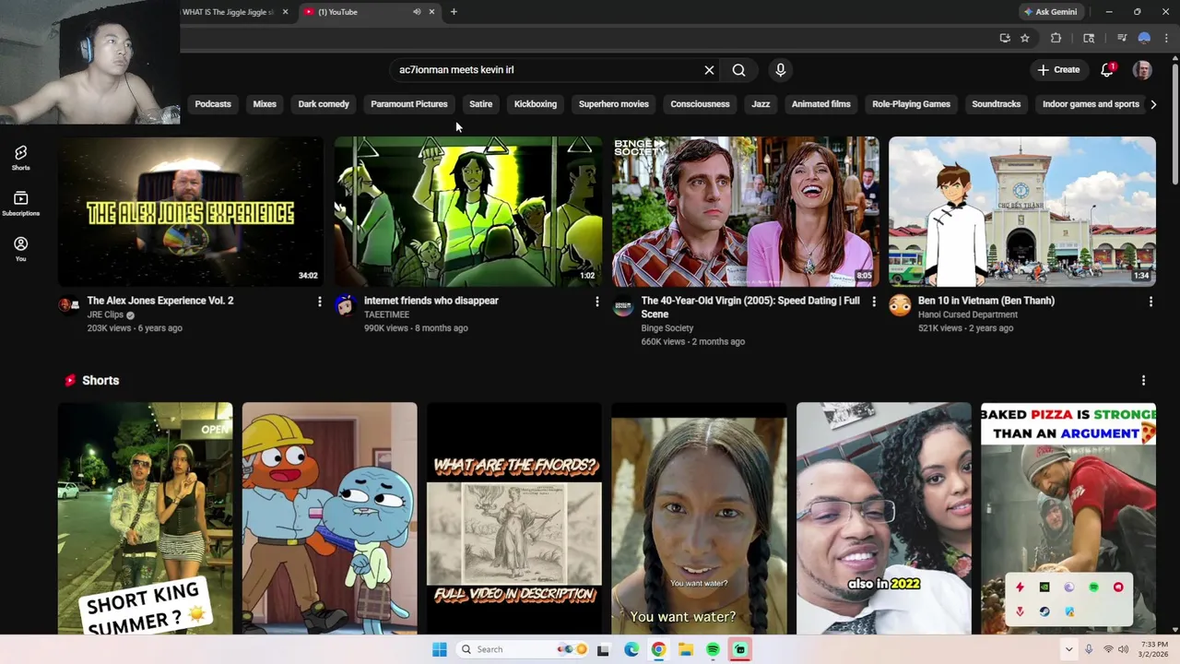Click the Create button
This screenshot has width=1180, height=664.
(1058, 70)
